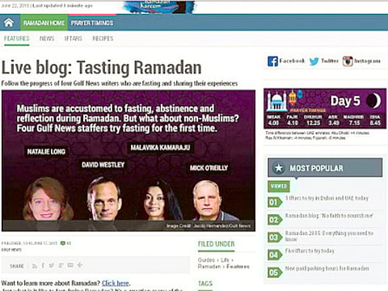This screenshot has height=291, width=388.
Task: Click the Most Popular header
Action: coord(325,167)
